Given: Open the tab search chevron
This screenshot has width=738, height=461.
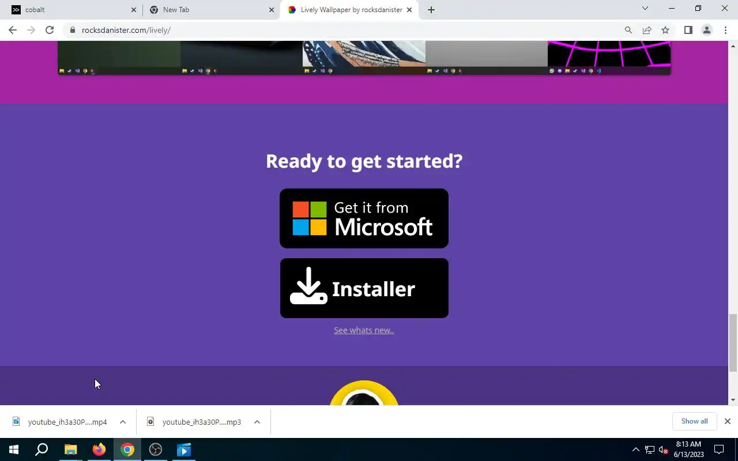Looking at the screenshot, I should 645,8.
